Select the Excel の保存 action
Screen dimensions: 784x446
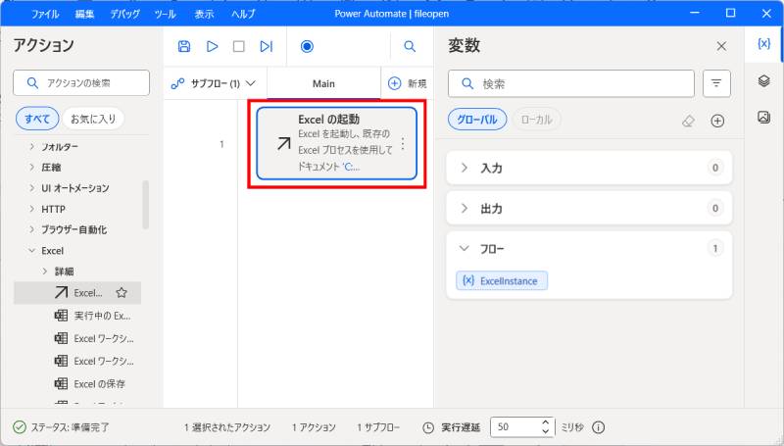90,383
